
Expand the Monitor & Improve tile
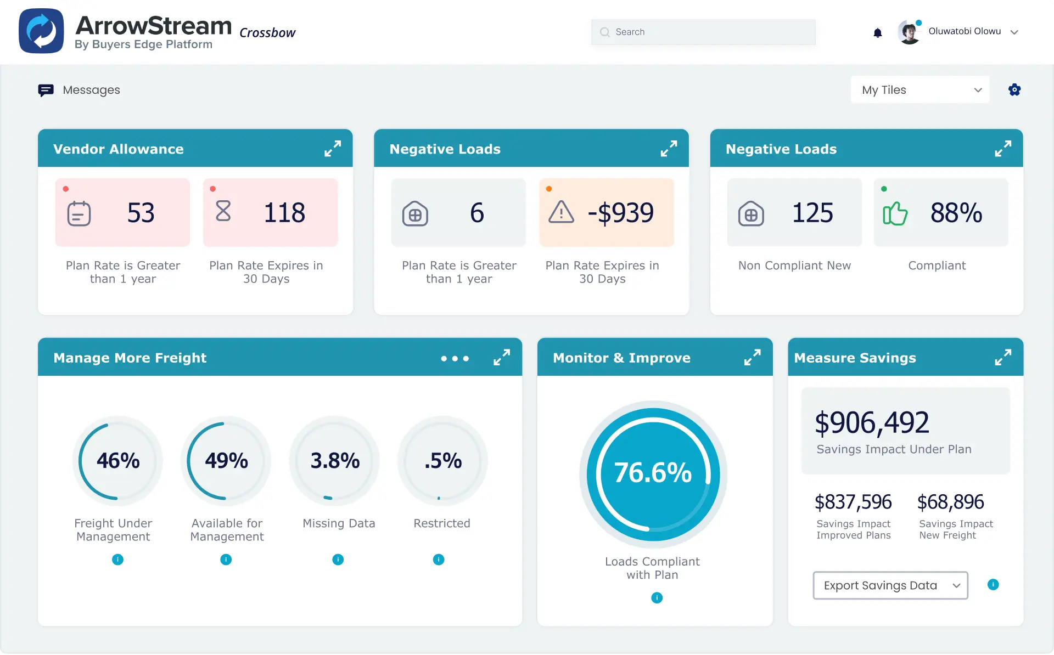(x=752, y=358)
